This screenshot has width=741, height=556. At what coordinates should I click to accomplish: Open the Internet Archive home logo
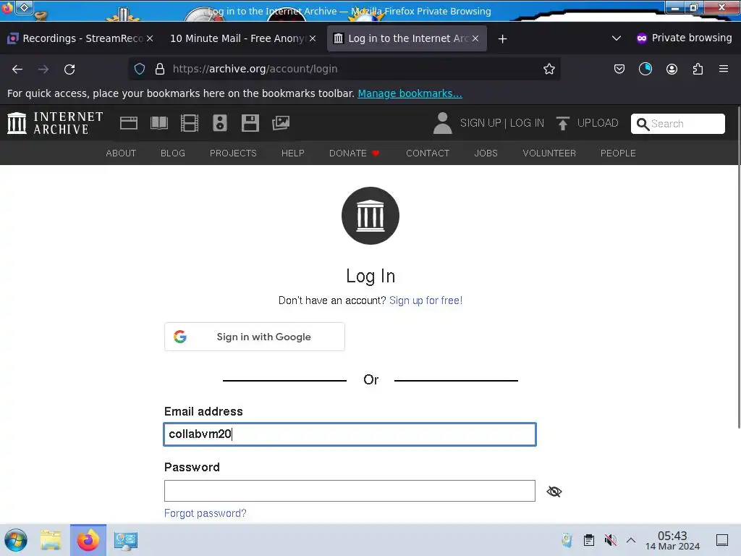pos(55,123)
